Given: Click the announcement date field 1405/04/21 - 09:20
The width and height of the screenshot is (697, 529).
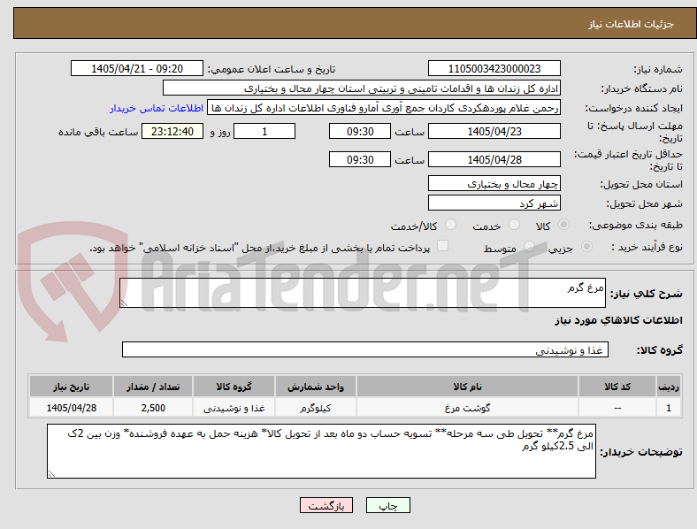Looking at the screenshot, I should click(137, 68).
